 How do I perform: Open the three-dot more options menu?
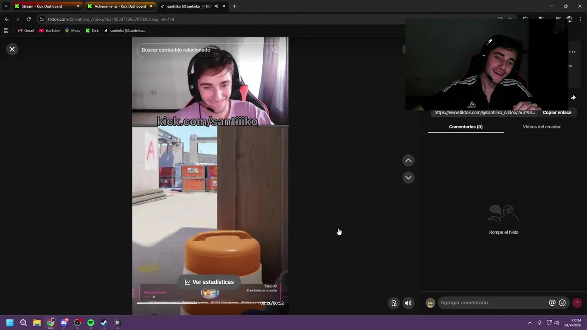572,52
